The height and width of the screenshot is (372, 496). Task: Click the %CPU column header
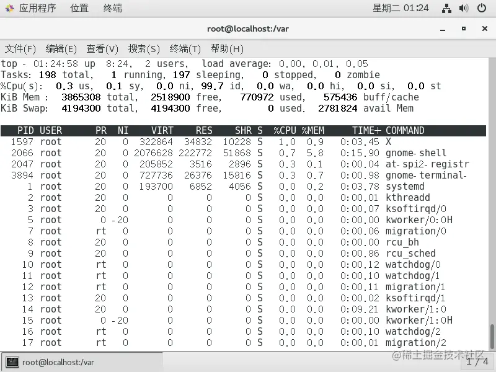click(x=285, y=131)
